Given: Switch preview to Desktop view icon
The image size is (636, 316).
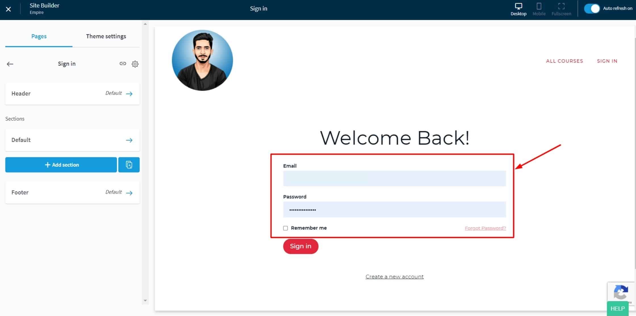Looking at the screenshot, I should click(x=518, y=7).
